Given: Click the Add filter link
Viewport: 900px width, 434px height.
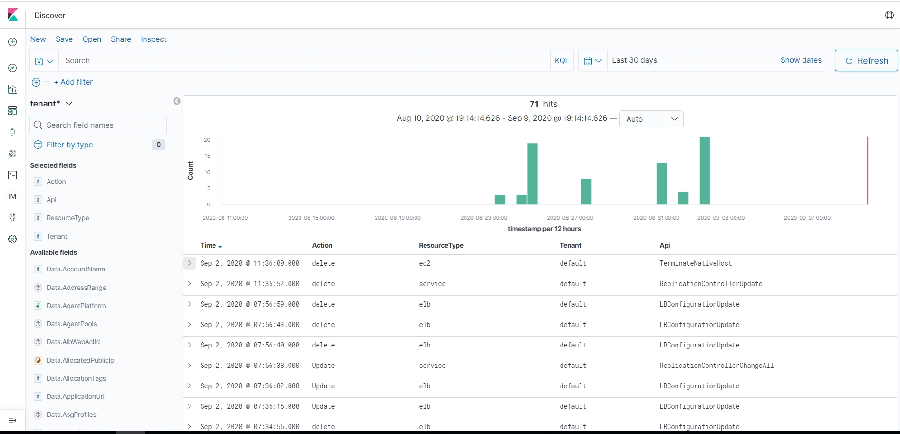Looking at the screenshot, I should [73, 82].
